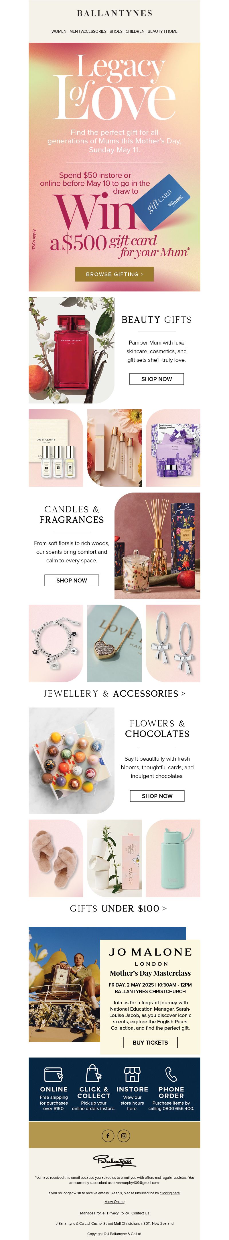Select the Click & Collect bag icon

coord(93,1073)
